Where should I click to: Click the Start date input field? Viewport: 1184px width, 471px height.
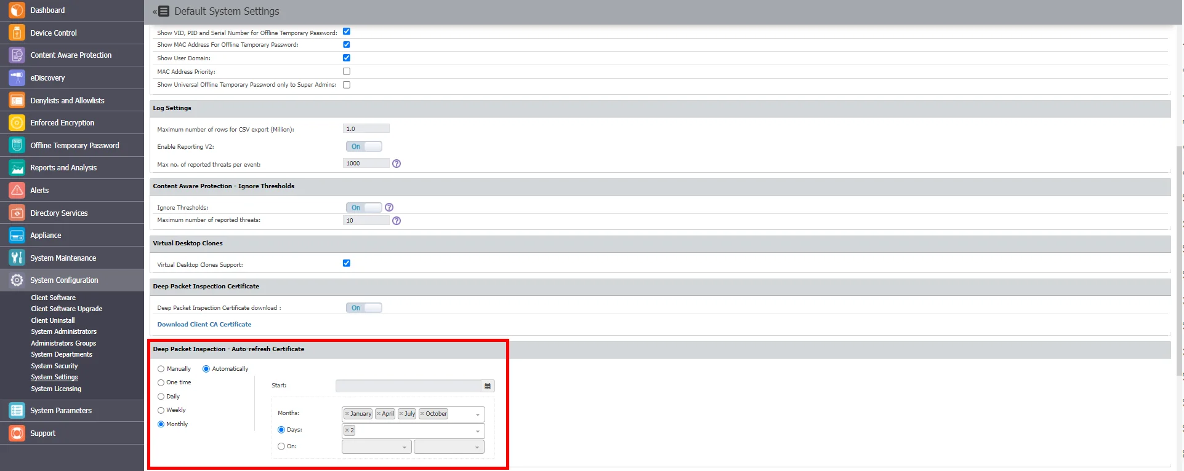point(409,386)
